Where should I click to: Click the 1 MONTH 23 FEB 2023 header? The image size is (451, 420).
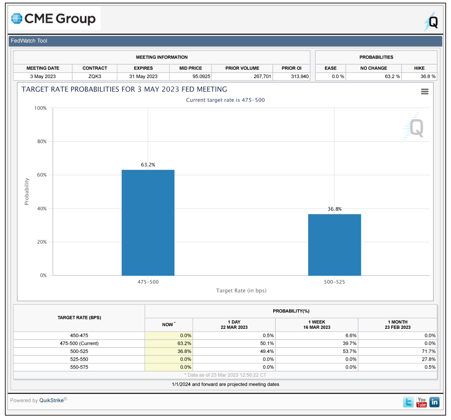398,325
